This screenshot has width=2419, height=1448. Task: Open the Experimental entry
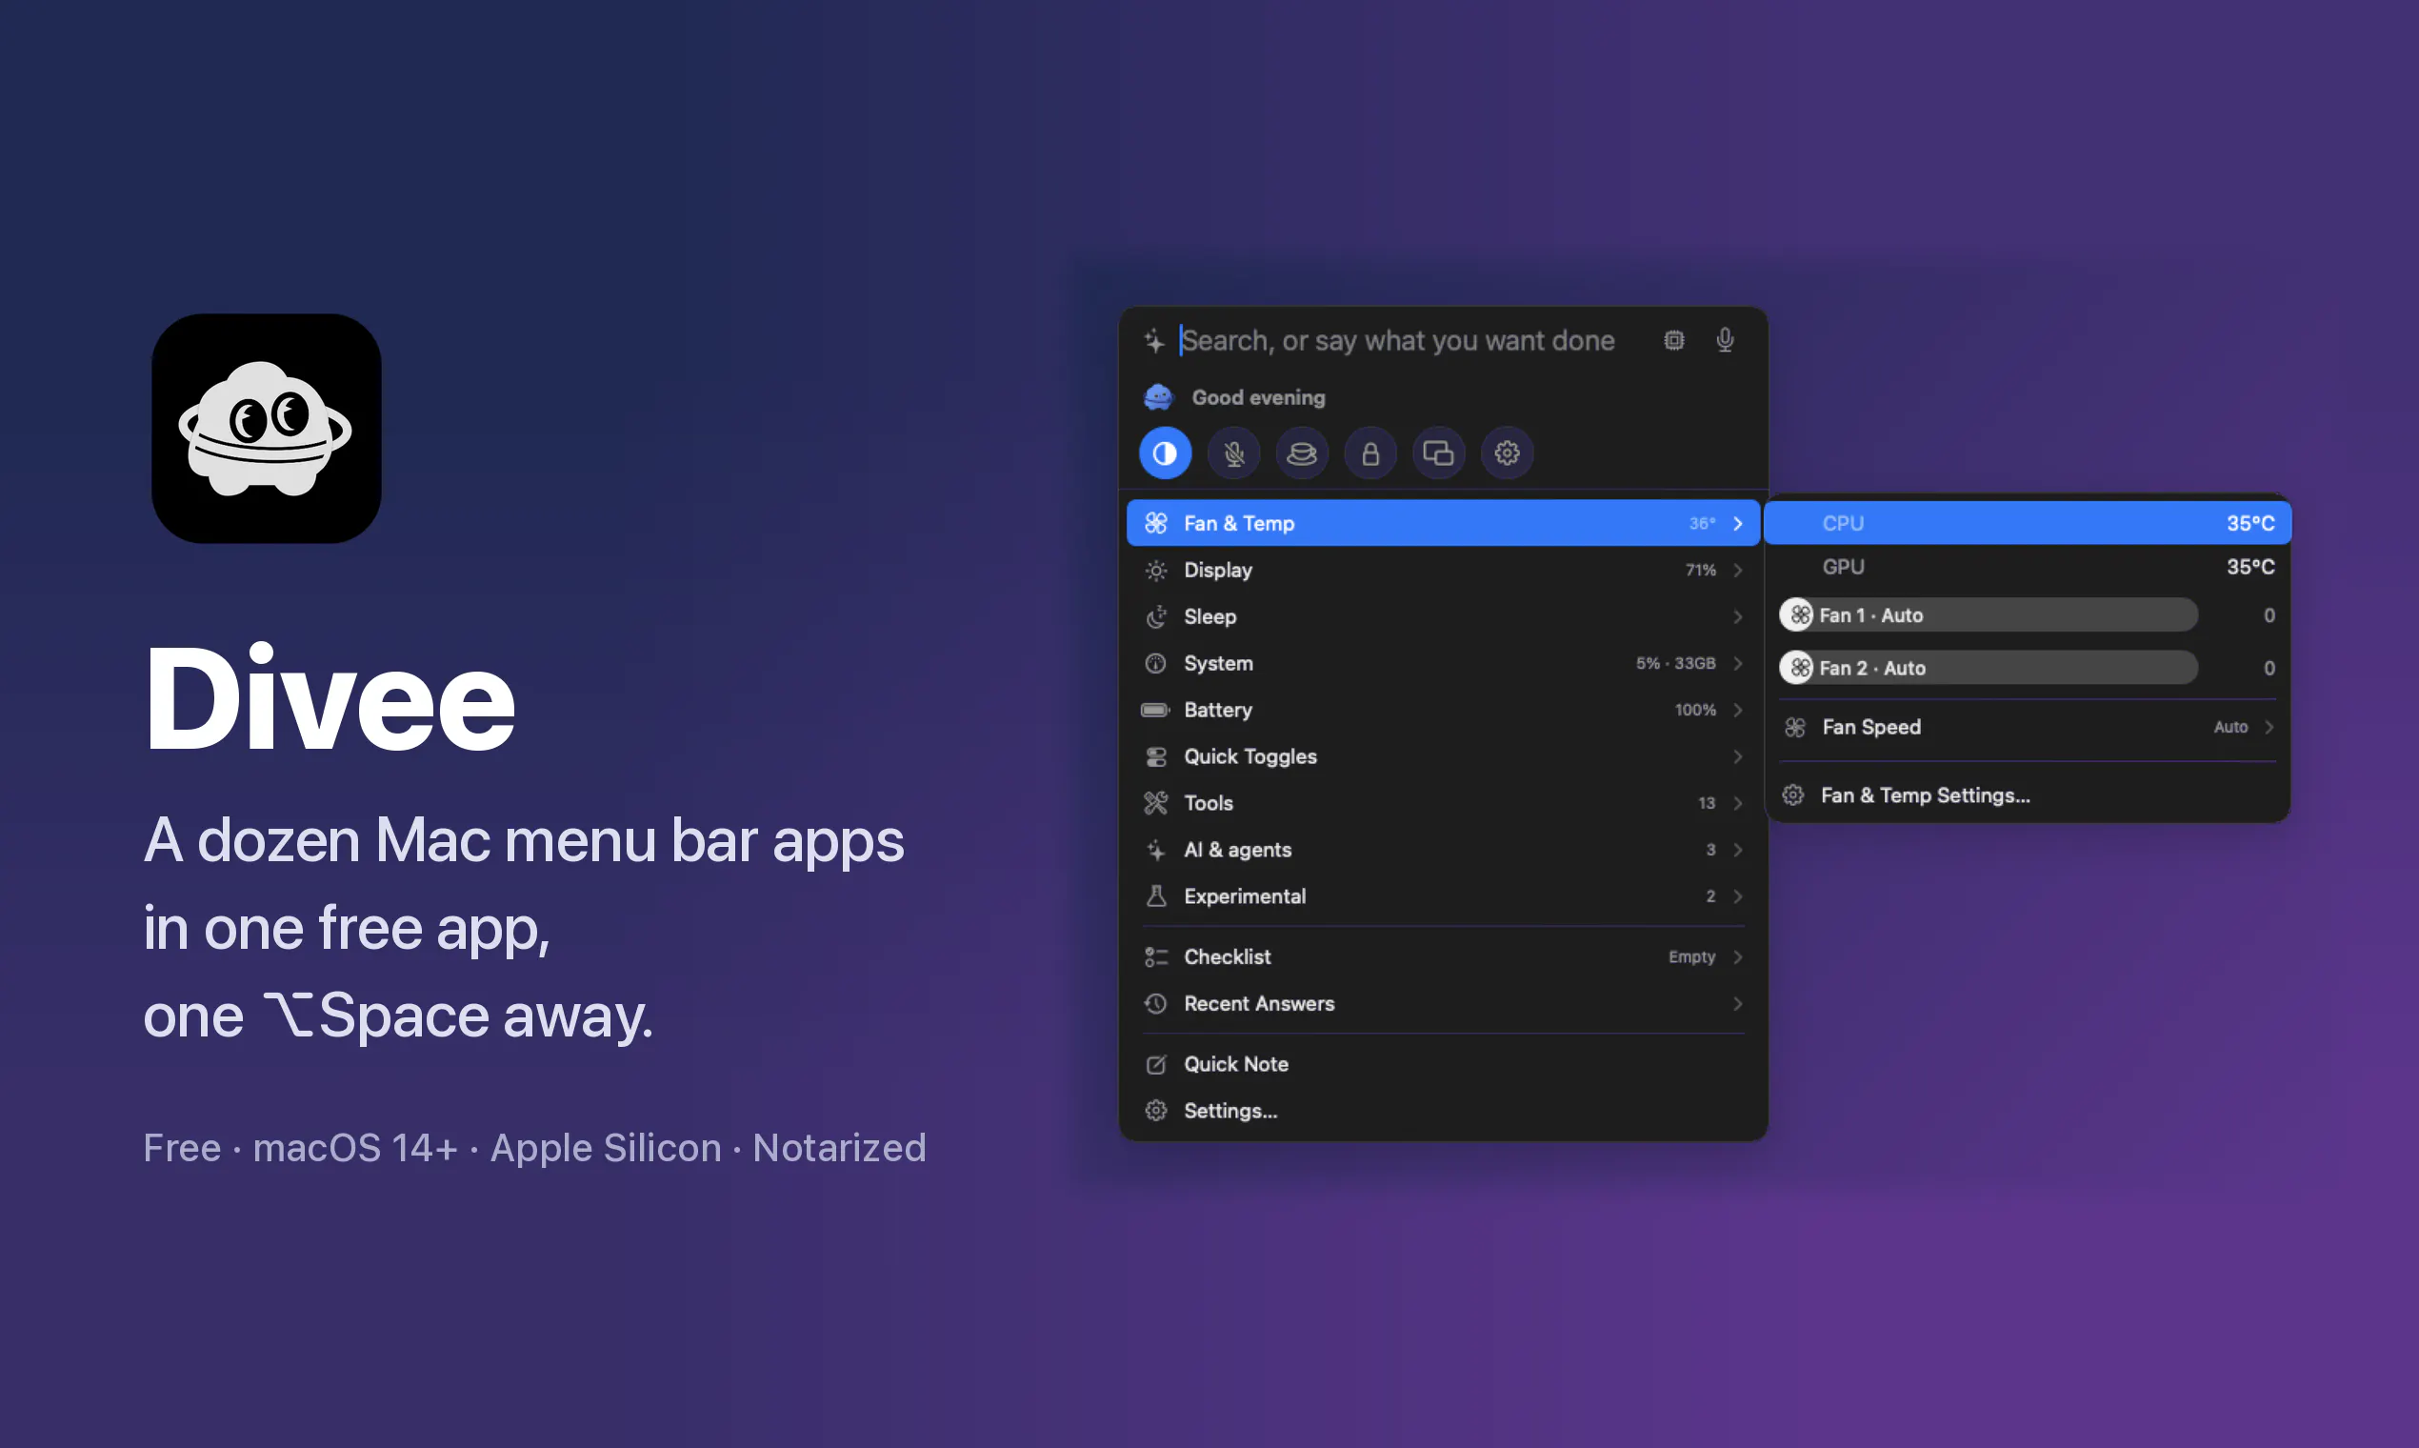(1443, 895)
